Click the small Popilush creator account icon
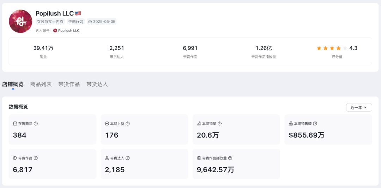 tap(55, 31)
